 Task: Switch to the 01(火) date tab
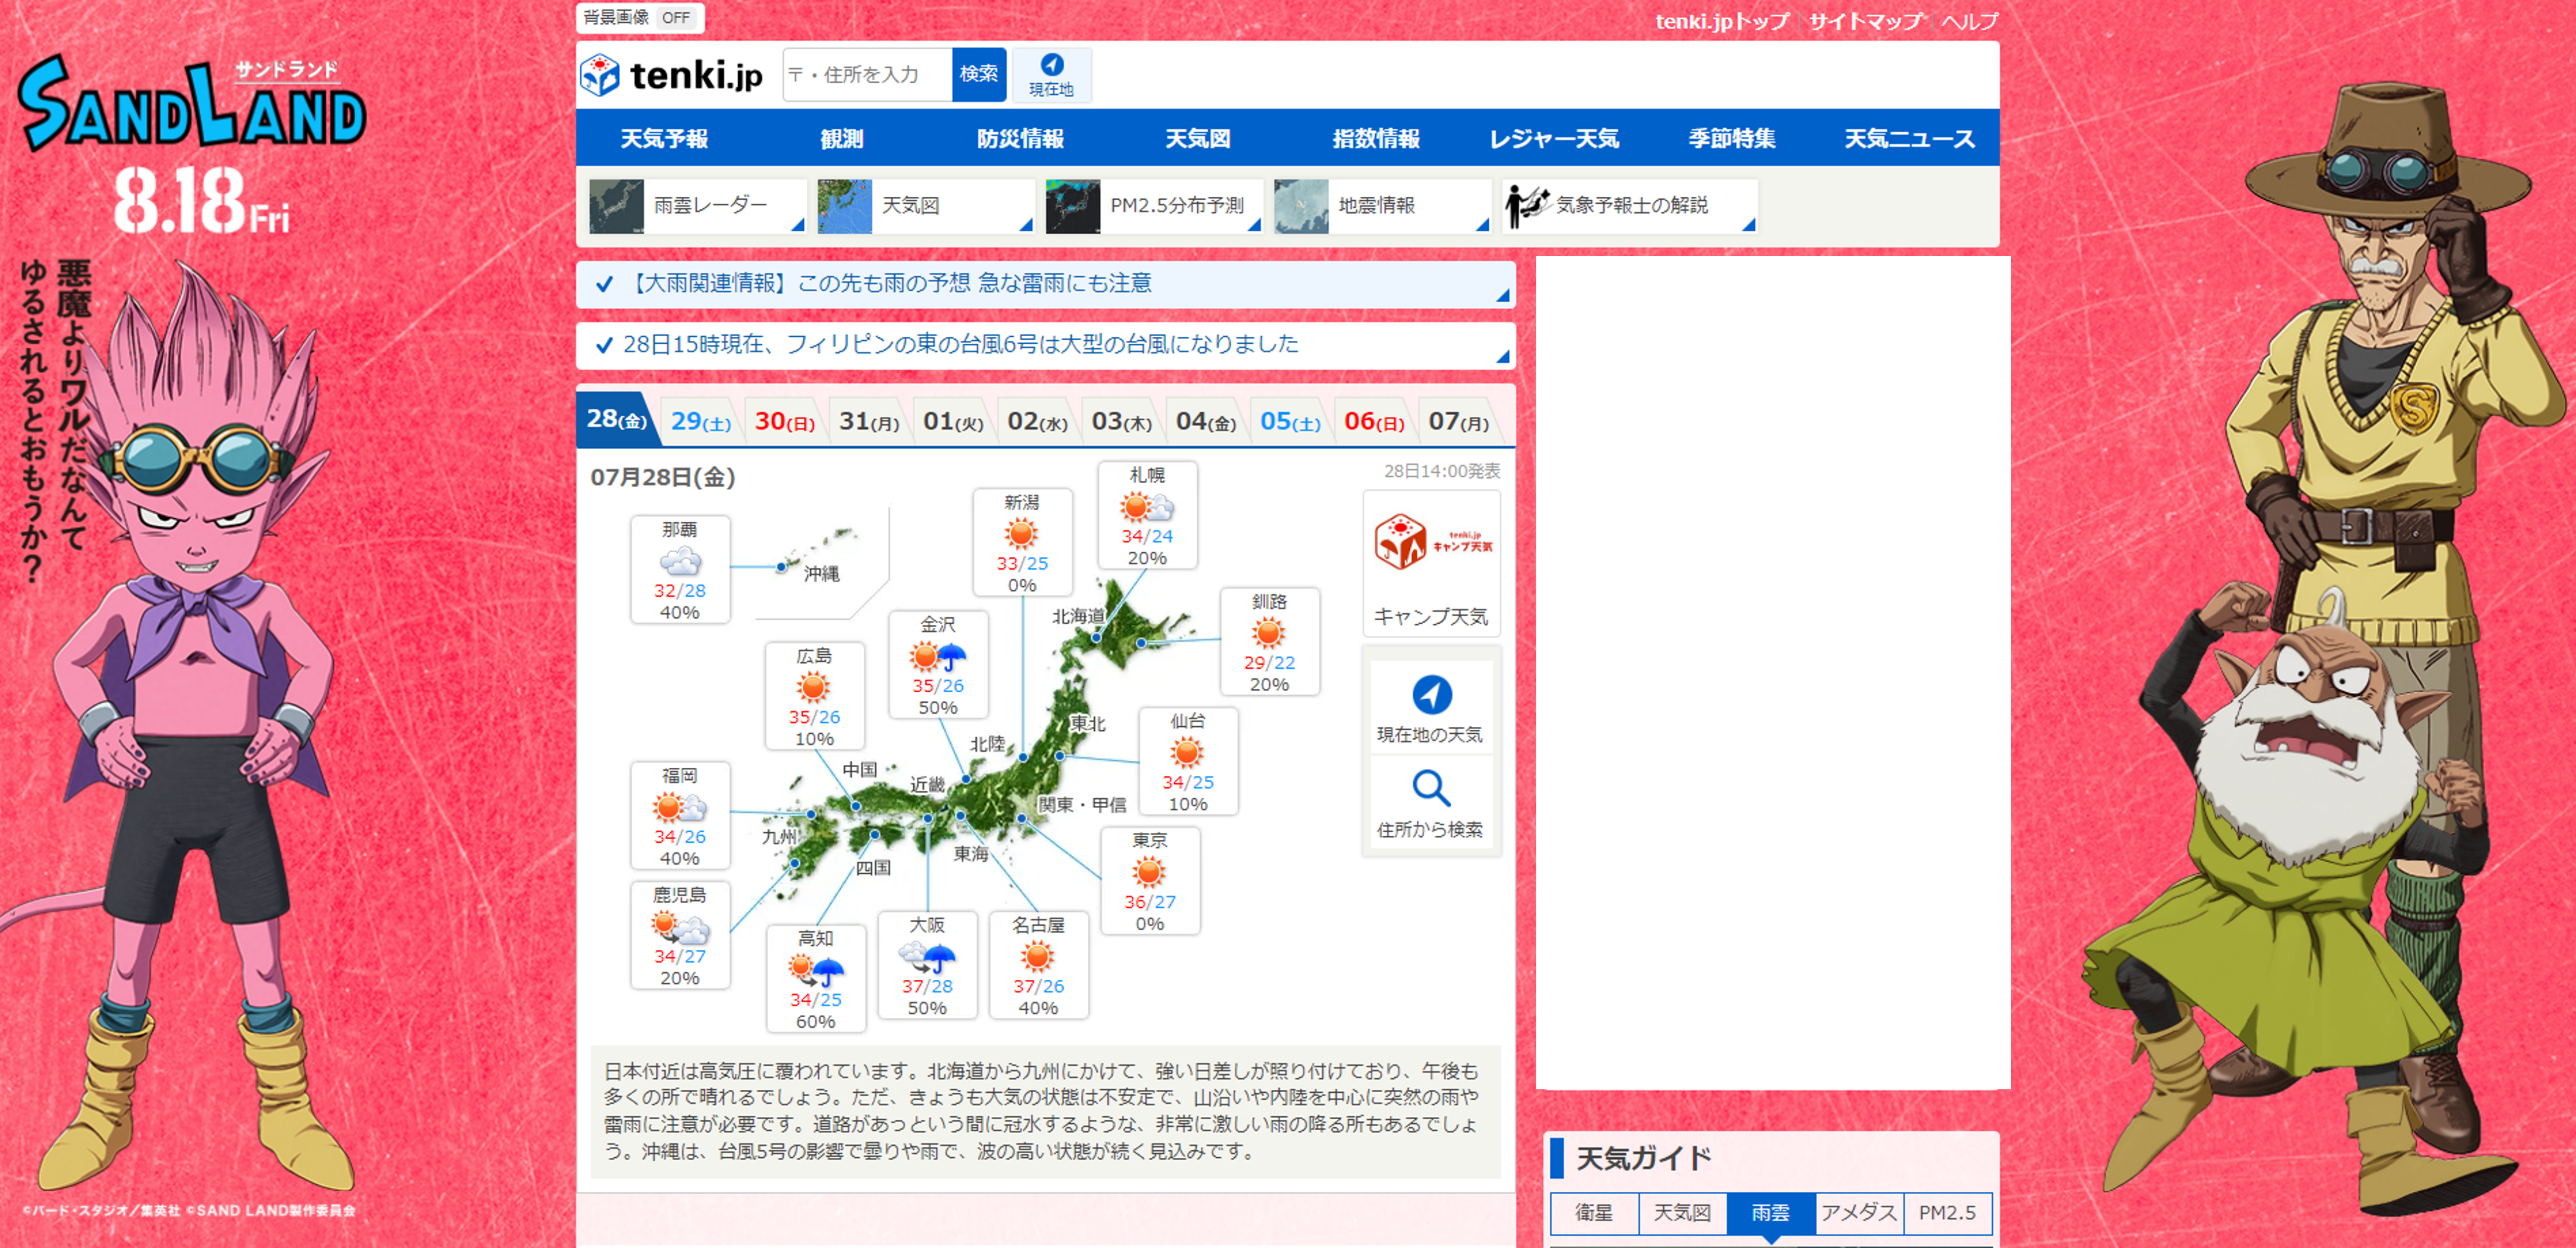click(953, 421)
